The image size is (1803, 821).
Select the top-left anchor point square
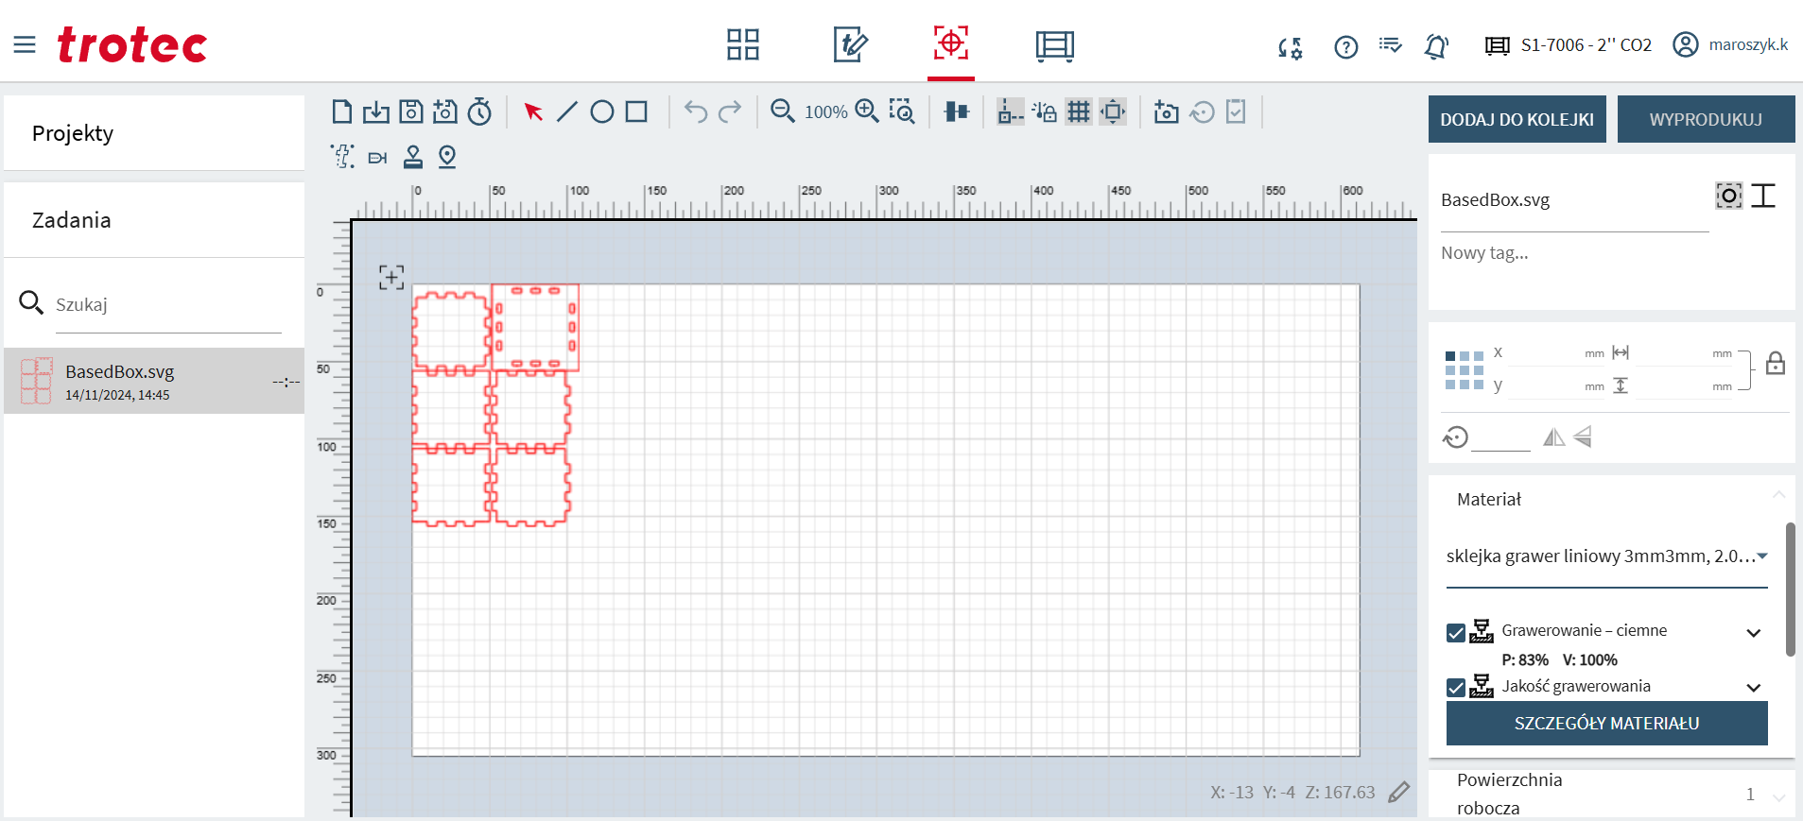[1450, 356]
